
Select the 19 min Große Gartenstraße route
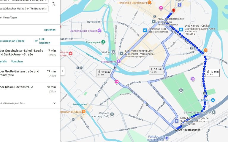pyautogui.click(x=30, y=74)
